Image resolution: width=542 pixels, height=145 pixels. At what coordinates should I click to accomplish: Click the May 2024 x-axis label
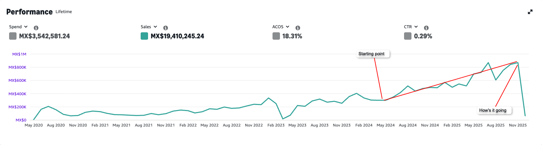[386, 125]
